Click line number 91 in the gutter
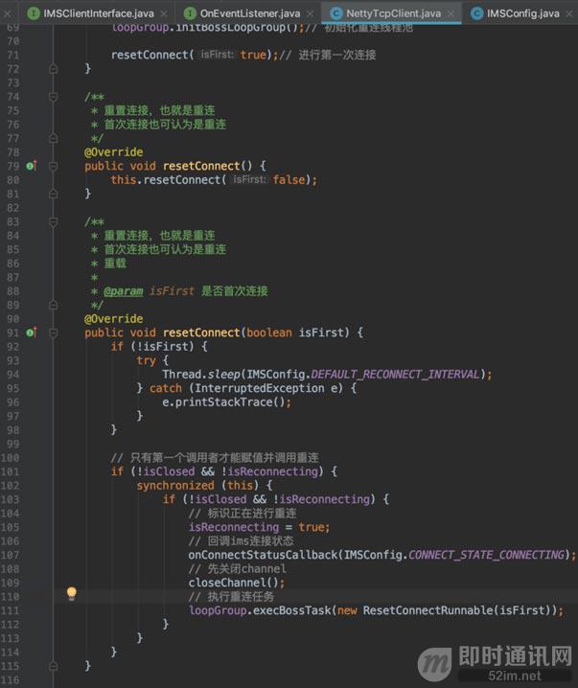 click(x=13, y=333)
